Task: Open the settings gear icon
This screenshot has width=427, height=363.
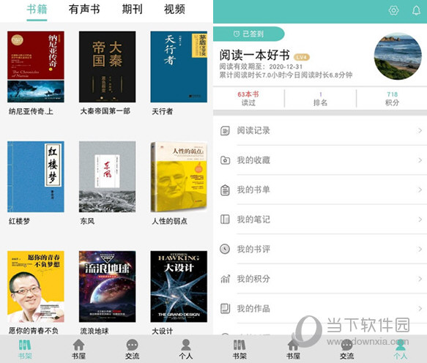Action: click(x=393, y=10)
